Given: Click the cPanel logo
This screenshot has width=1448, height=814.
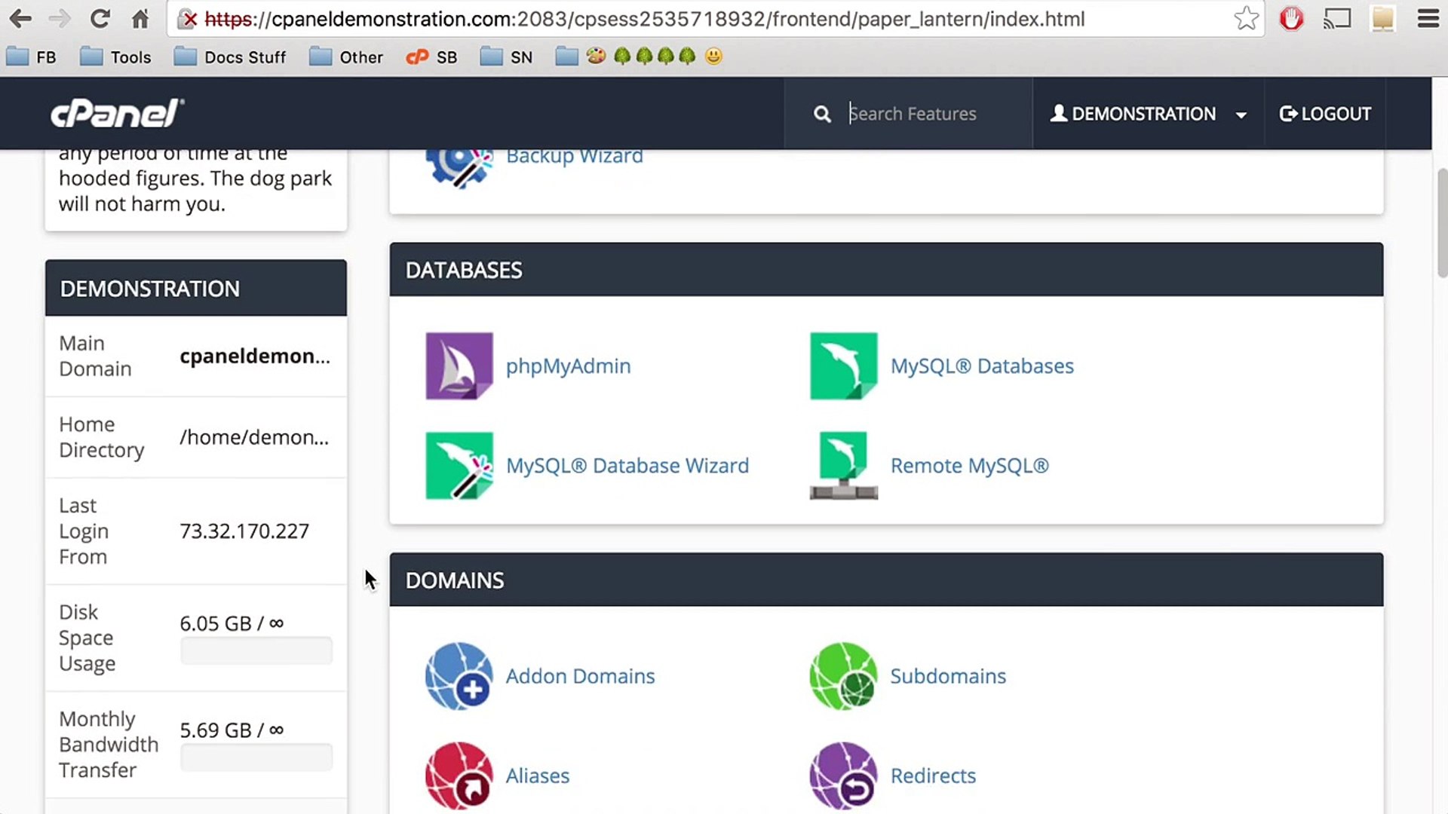Looking at the screenshot, I should point(117,113).
